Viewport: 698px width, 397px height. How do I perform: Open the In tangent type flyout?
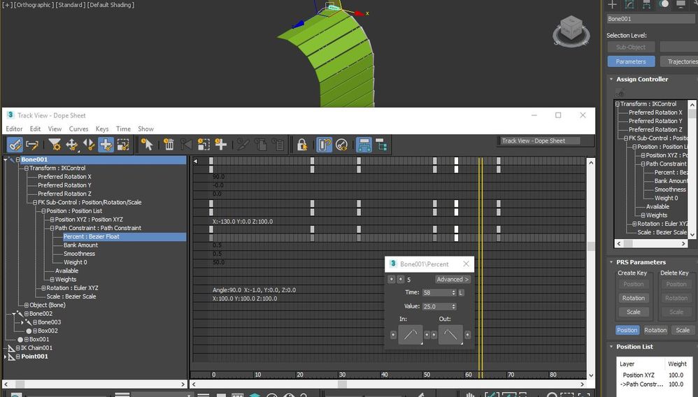tap(410, 335)
